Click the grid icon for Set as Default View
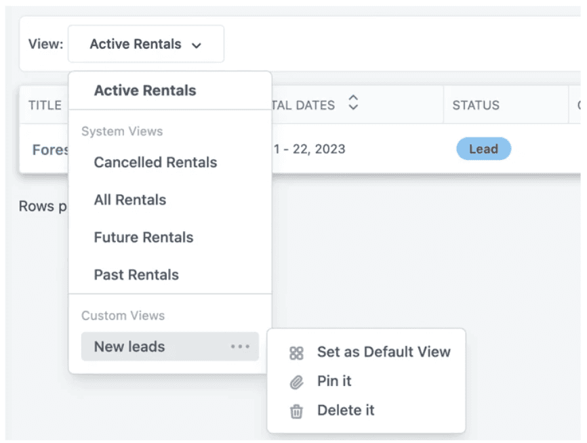 coord(296,353)
